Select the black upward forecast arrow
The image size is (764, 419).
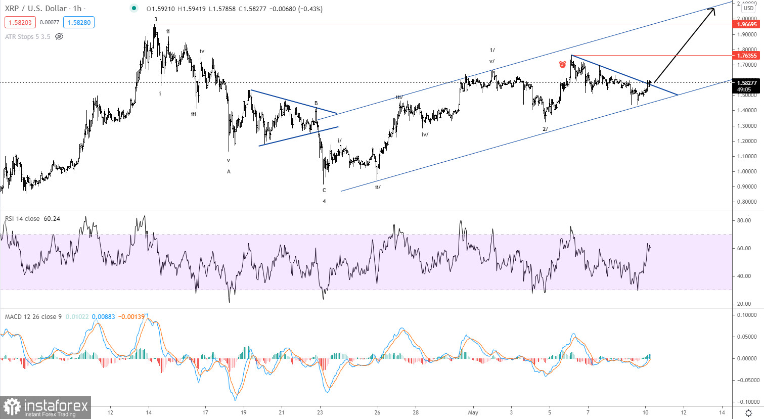(685, 44)
